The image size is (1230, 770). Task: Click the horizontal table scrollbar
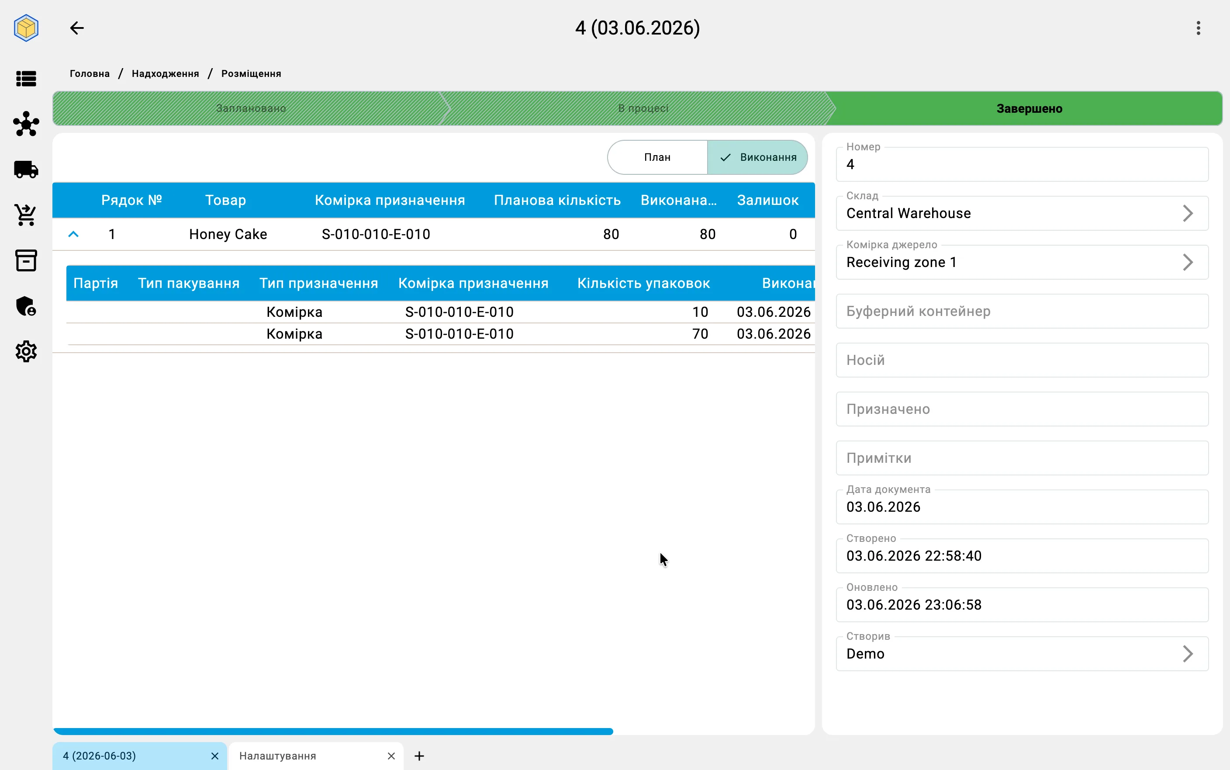click(333, 731)
